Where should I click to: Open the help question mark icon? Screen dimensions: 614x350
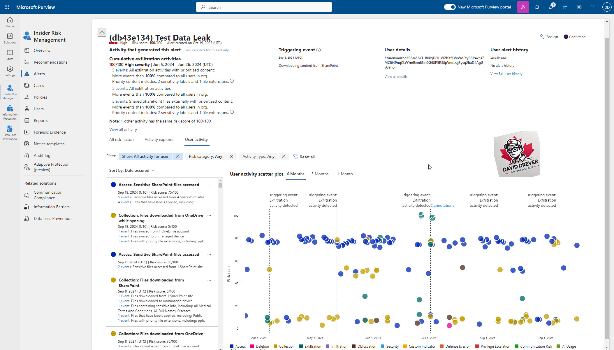(593, 7)
